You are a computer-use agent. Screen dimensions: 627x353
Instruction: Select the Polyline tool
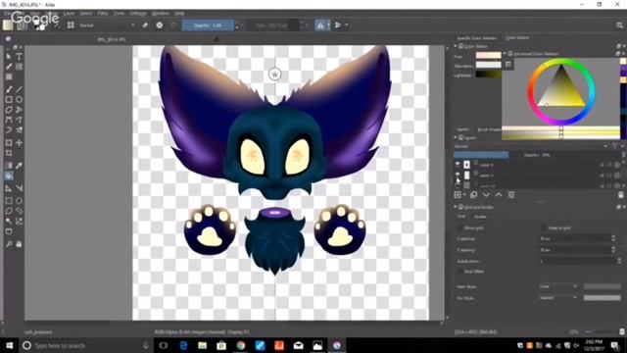point(19,109)
